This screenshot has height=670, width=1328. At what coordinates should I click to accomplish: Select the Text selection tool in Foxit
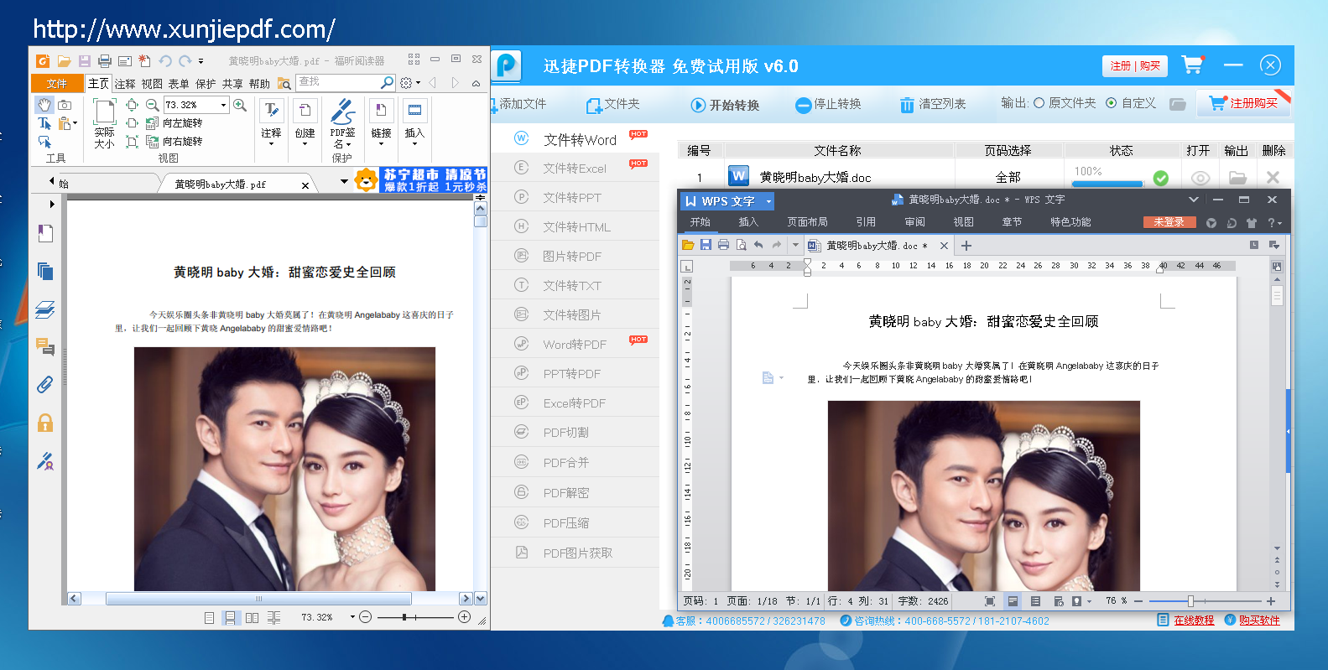(x=44, y=123)
